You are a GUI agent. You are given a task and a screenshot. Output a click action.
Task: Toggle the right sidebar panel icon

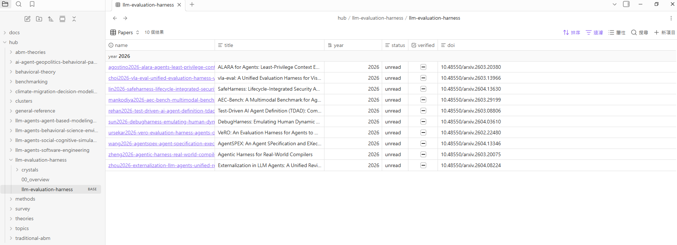pyautogui.click(x=626, y=4)
